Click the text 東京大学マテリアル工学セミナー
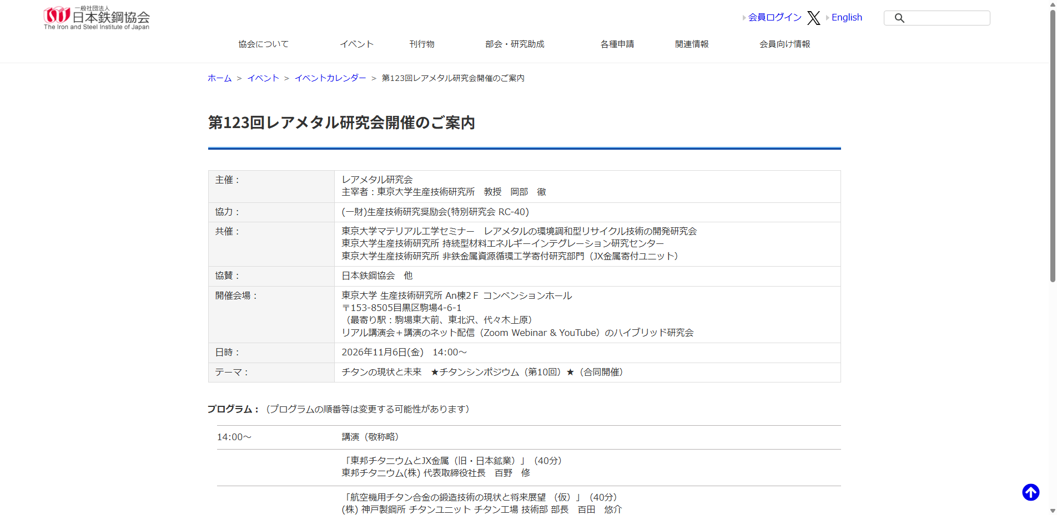This screenshot has height=515, width=1057. point(408,231)
